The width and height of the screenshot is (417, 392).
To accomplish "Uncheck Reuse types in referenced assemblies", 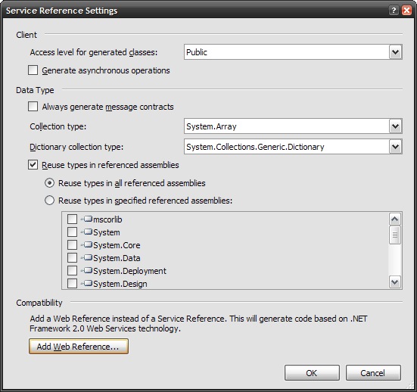I will (x=33, y=165).
